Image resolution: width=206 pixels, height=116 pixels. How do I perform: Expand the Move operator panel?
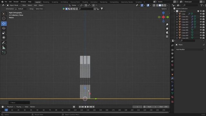[x=19, y=102]
